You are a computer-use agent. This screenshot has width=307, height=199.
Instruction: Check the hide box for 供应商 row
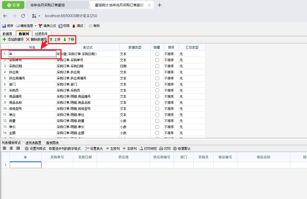click(x=157, y=72)
